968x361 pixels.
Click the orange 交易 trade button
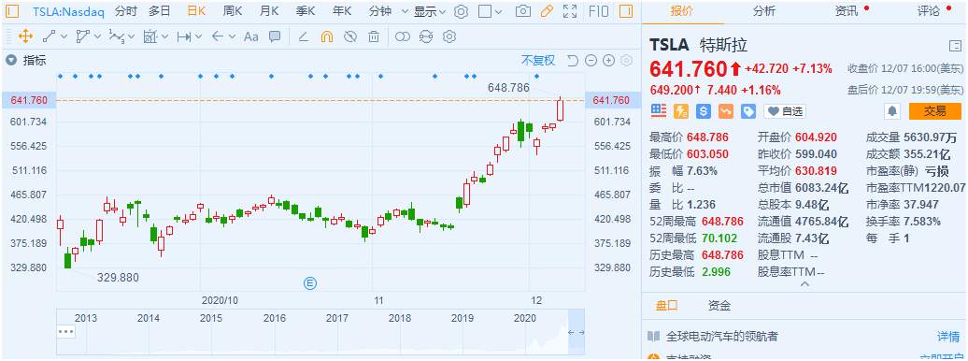tap(934, 111)
